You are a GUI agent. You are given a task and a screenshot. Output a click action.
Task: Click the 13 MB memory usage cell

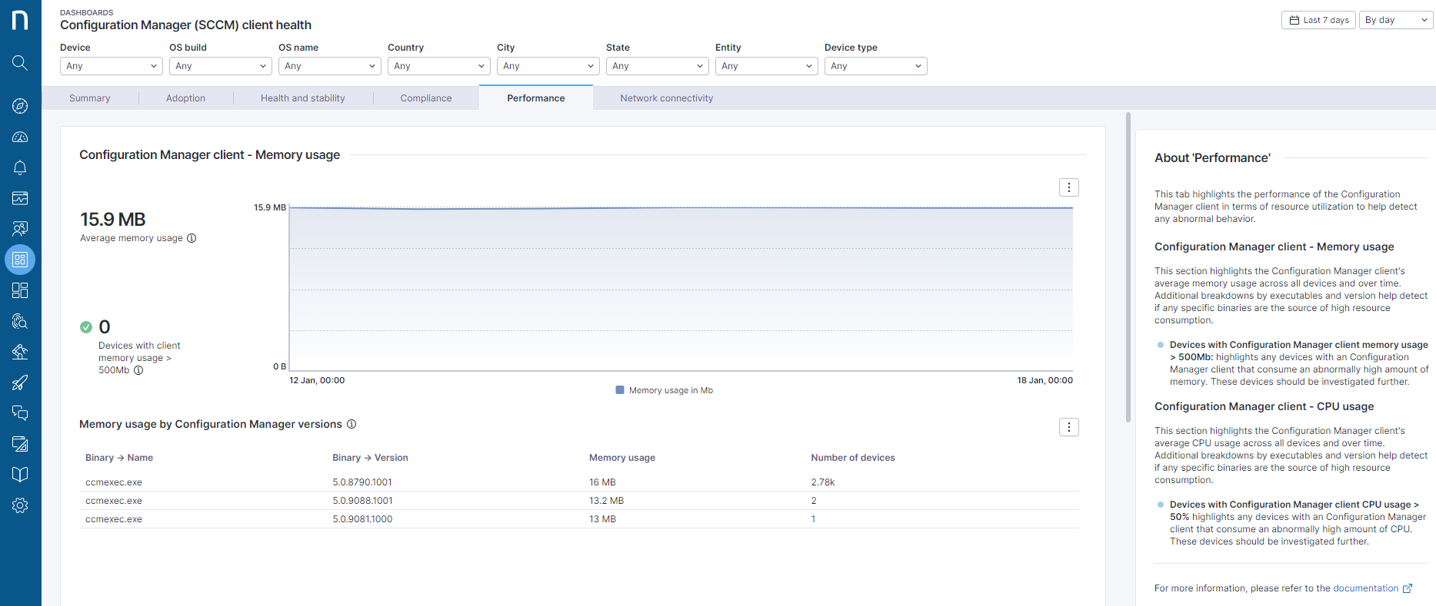click(x=602, y=519)
